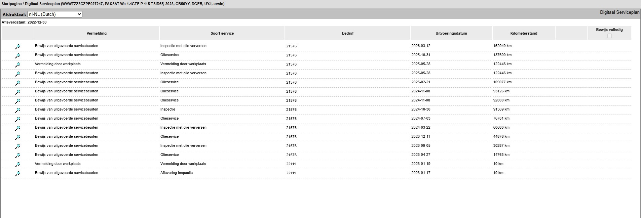Viewport: 641px width, 218px height.
Task: Click the 14763 km mileage value
Action: (x=501, y=155)
